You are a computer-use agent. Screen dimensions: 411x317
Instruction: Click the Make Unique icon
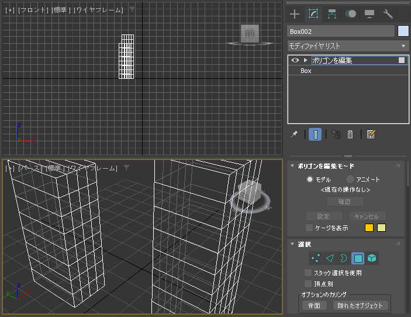[x=336, y=134]
